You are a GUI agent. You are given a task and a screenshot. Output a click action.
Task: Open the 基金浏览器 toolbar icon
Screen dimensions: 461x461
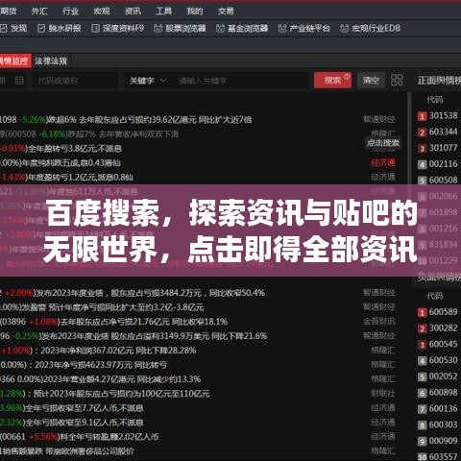(x=242, y=29)
